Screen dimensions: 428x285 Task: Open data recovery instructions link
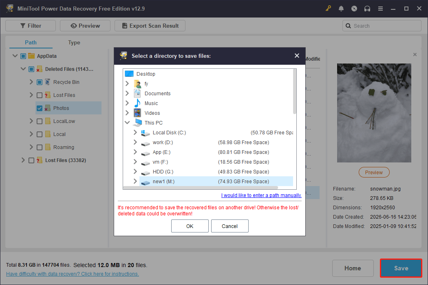[72, 274]
